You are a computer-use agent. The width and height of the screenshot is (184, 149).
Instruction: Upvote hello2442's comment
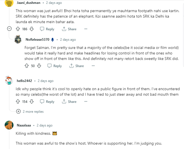(18, 102)
